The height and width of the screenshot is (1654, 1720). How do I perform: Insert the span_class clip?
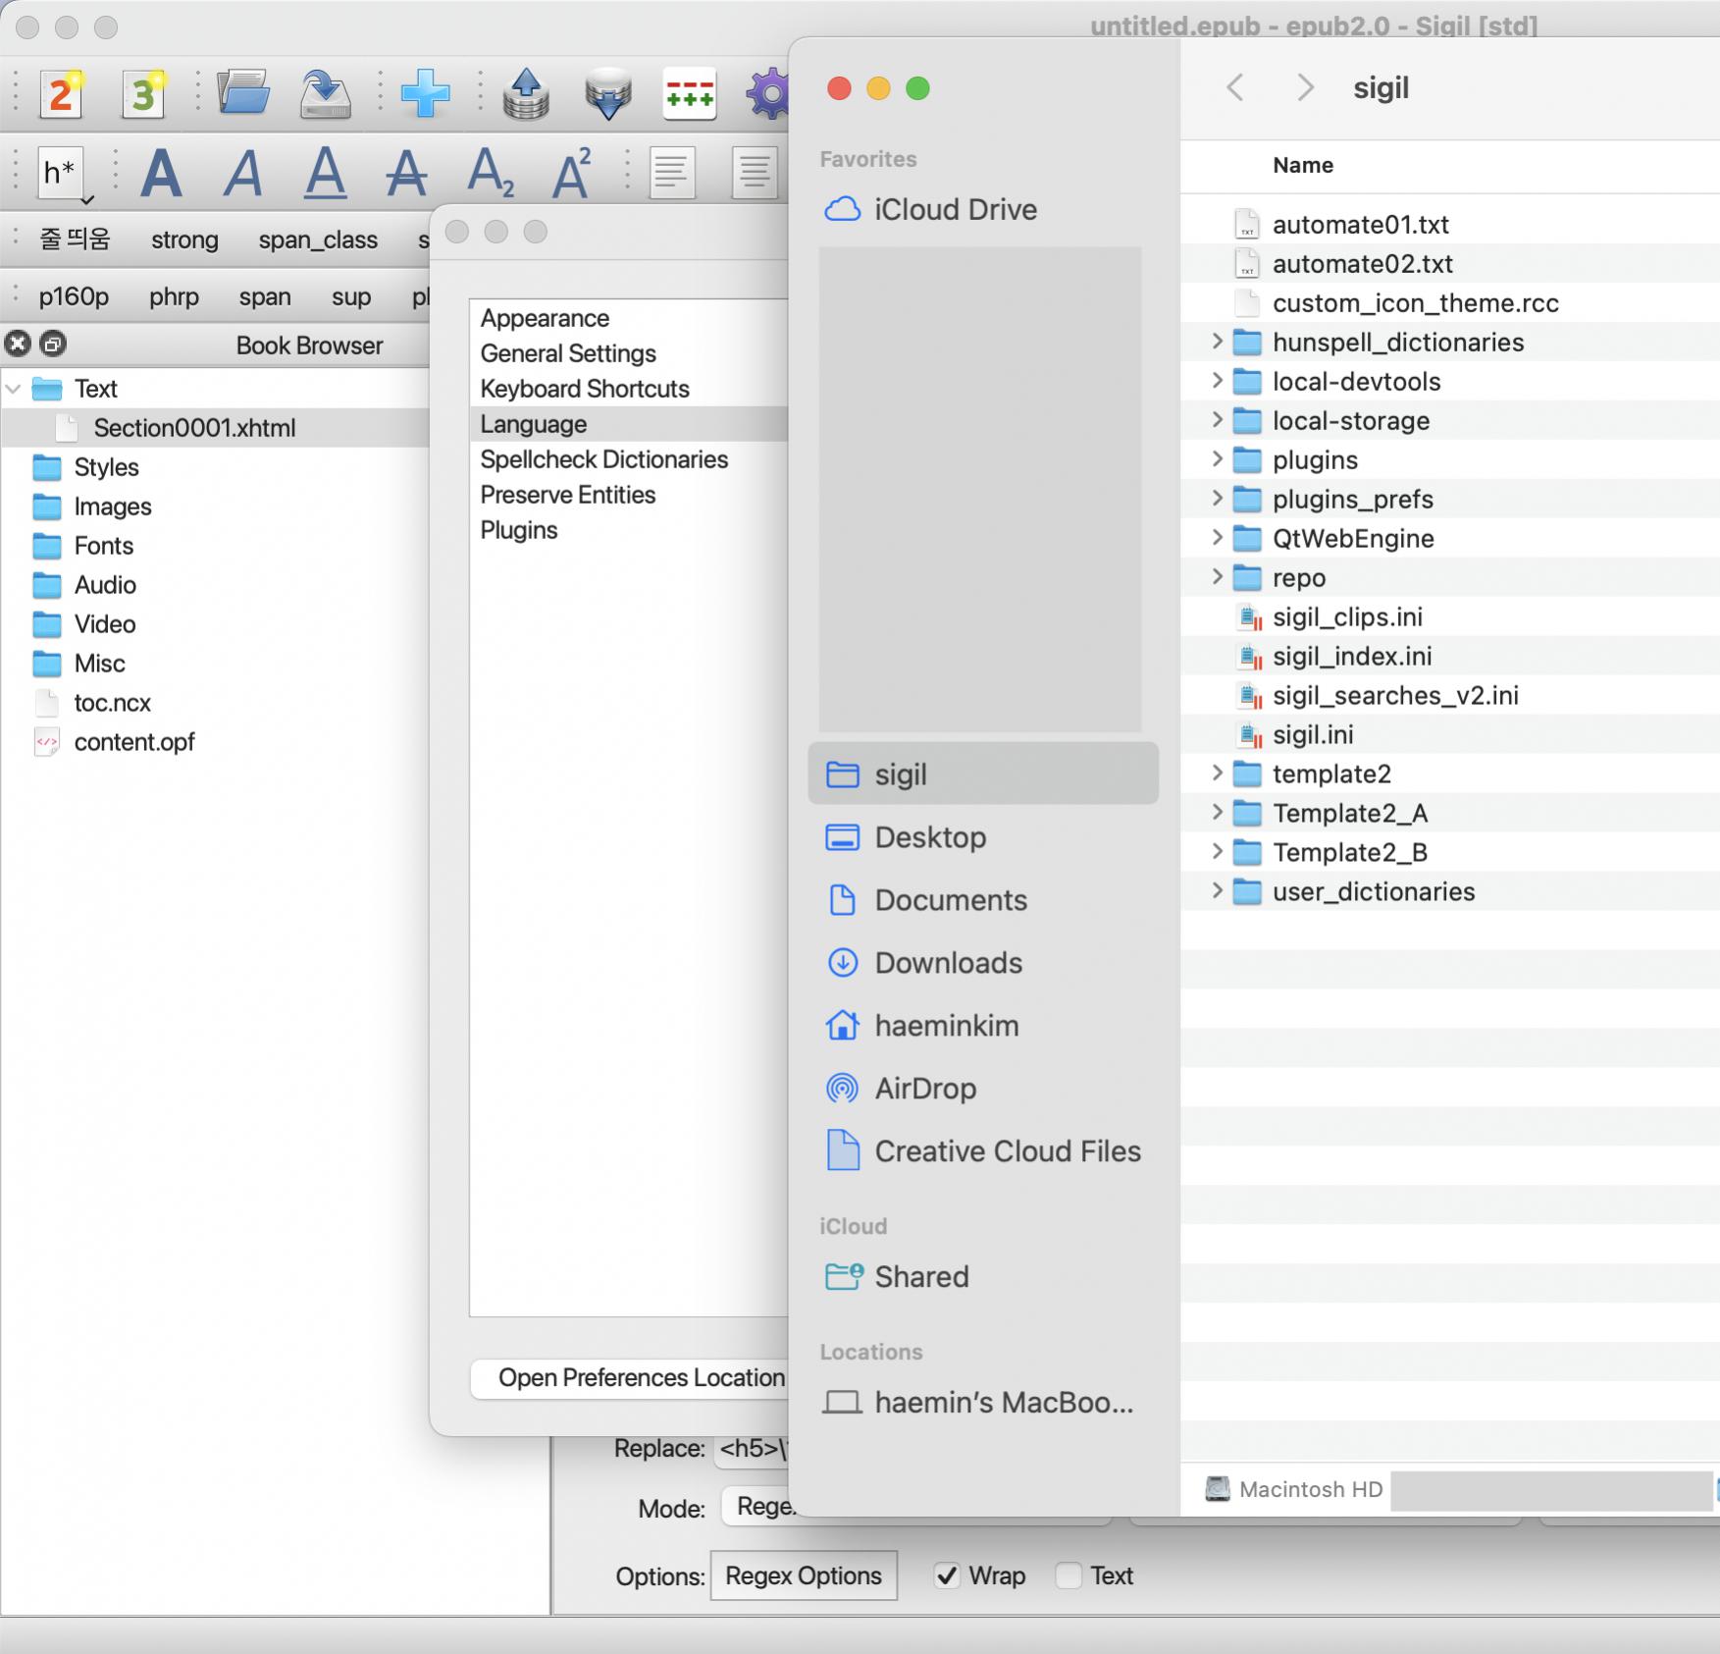pyautogui.click(x=318, y=240)
